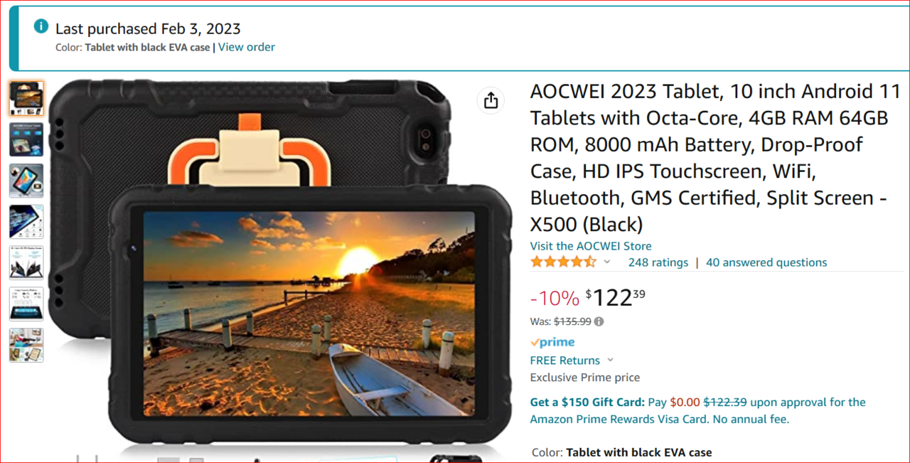Select the fifth thumbnail showing IPS display angles
Image resolution: width=910 pixels, height=463 pixels.
click(26, 262)
